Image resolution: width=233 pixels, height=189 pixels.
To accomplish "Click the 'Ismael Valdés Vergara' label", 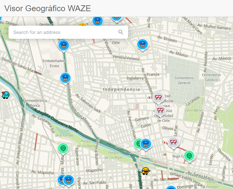I will [188, 180].
